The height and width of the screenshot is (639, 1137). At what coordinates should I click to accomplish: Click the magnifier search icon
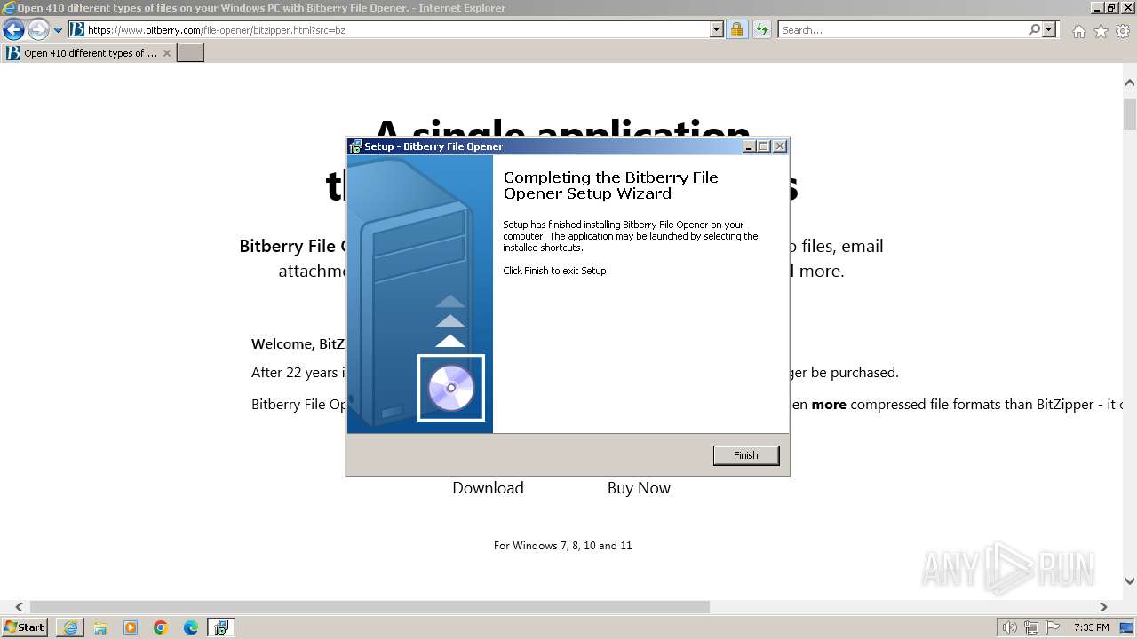[x=1034, y=29]
